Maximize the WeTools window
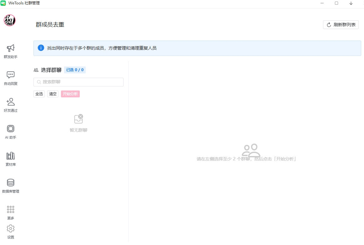The width and height of the screenshot is (364, 245). point(336,3)
